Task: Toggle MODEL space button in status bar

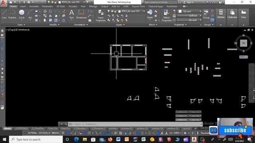Action: pyautogui.click(x=56, y=133)
